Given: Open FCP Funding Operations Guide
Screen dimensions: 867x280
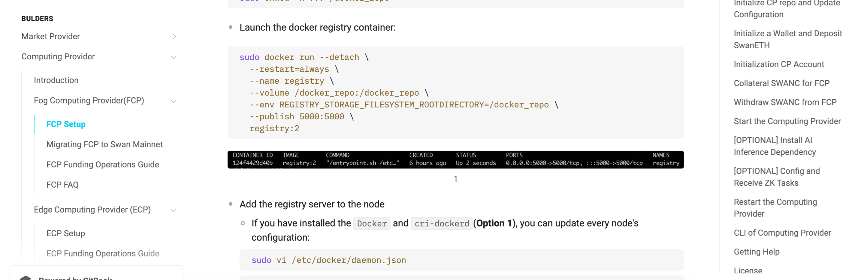Looking at the screenshot, I should pos(103,164).
